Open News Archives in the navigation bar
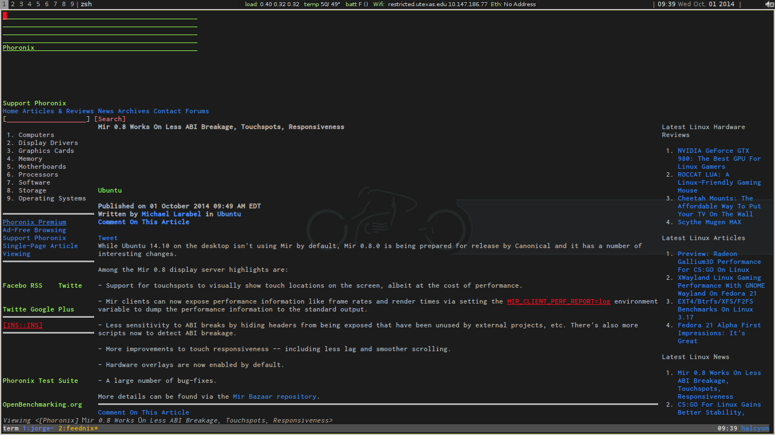775x435 pixels. (124, 110)
